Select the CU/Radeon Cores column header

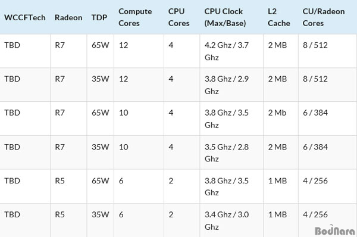pos(324,17)
